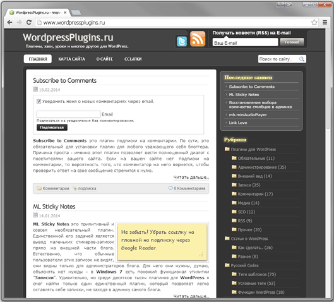
Task: Open the КАРТА САЙТА menu item
Action: pyautogui.click(x=71, y=59)
